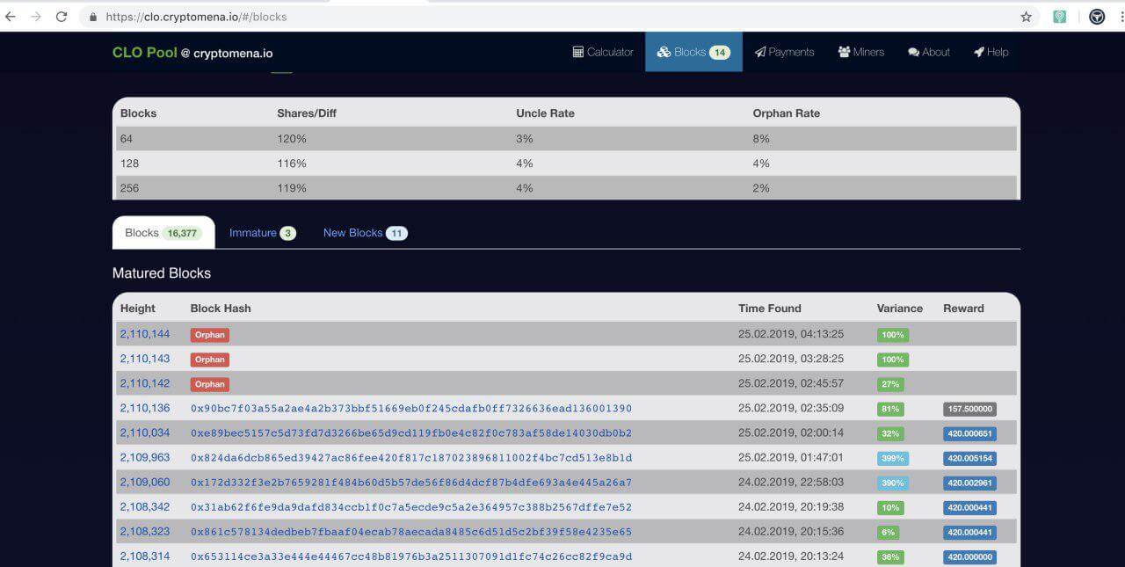Image resolution: width=1125 pixels, height=567 pixels.
Task: Open the Payments page
Action: (784, 52)
